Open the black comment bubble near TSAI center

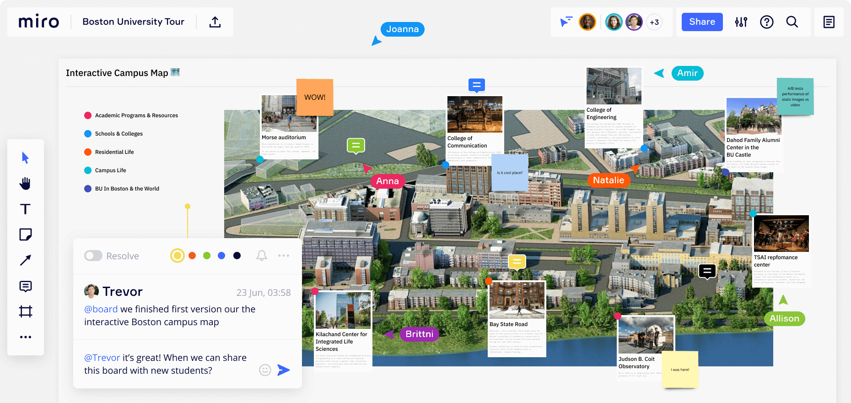pyautogui.click(x=707, y=272)
